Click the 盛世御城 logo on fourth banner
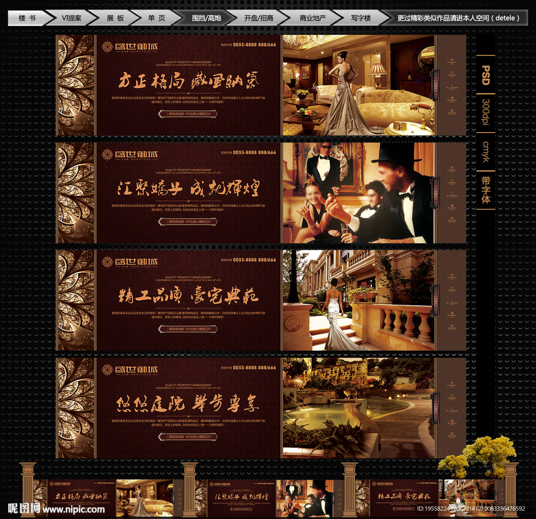Viewport: 536px width, 519px height. (x=130, y=370)
